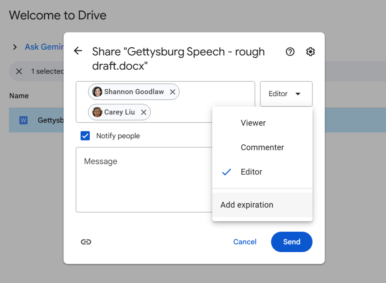This screenshot has height=283, width=386.
Task: Expand the Ask Gemini section chevron
Action: pos(14,47)
